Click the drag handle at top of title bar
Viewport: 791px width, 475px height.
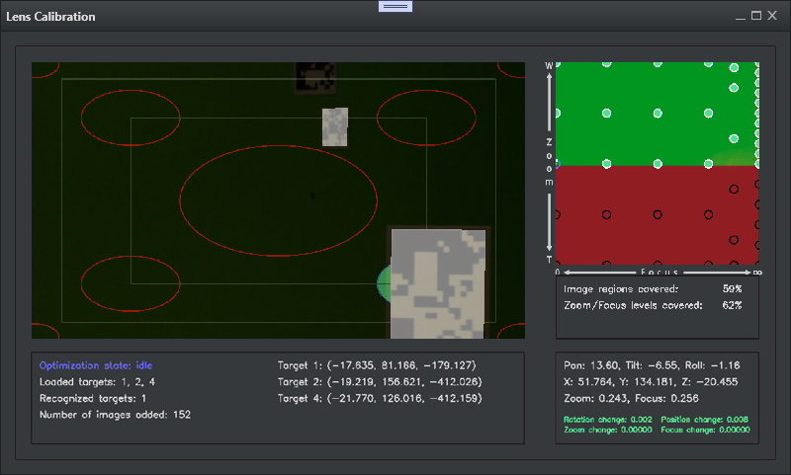395,6
